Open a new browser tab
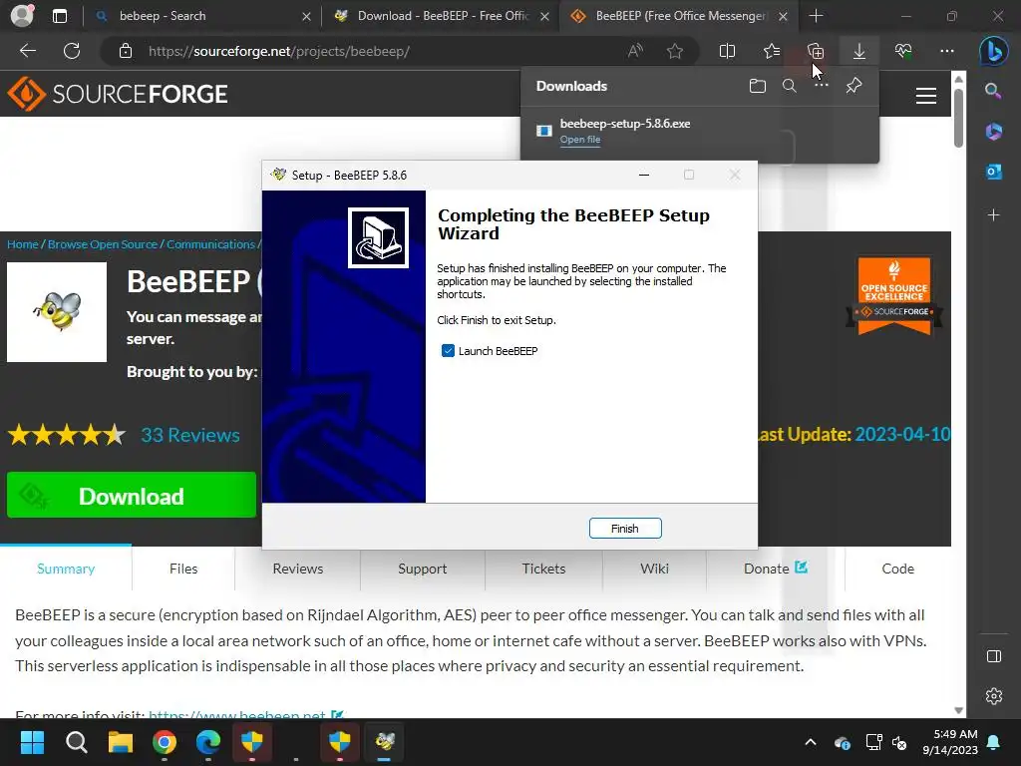1021x766 pixels. [x=816, y=16]
